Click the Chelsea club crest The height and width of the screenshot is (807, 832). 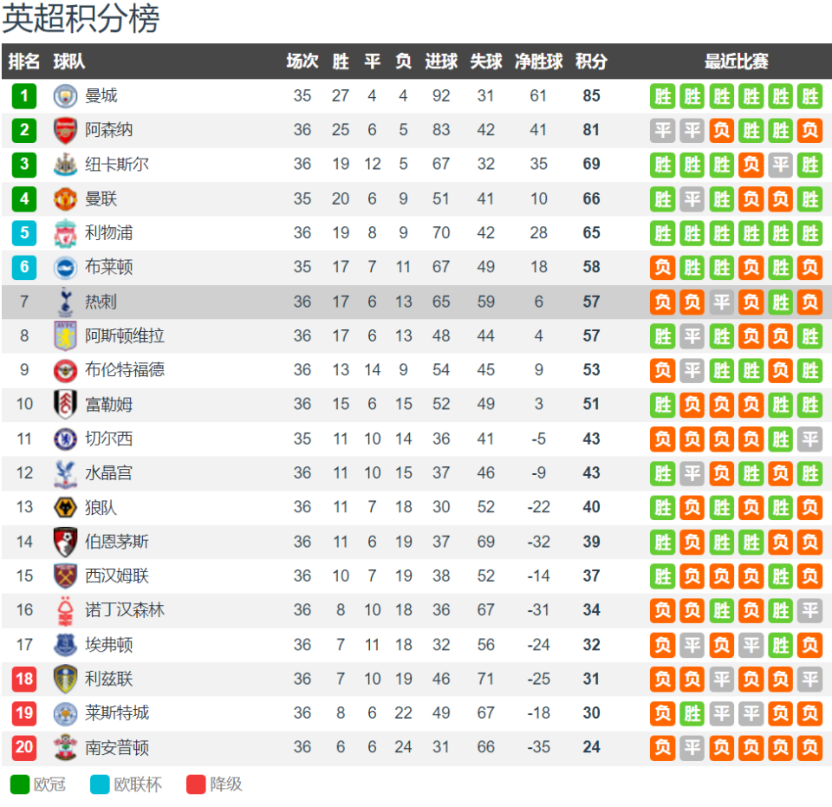[65, 439]
